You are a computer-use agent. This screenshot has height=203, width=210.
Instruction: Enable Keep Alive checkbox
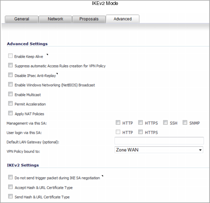click(x=10, y=56)
